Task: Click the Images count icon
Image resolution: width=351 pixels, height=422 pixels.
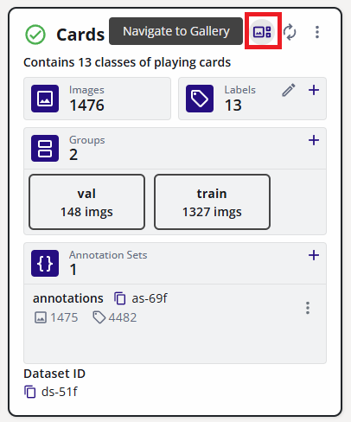Action: 45,99
